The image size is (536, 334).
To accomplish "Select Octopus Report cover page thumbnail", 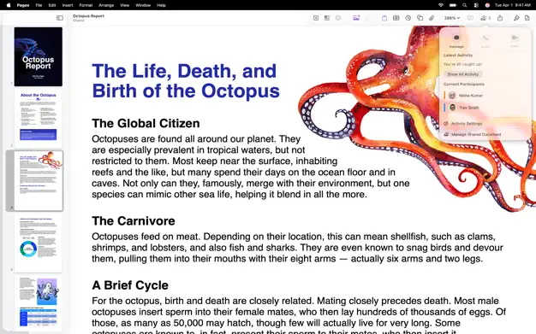I will (x=39, y=56).
